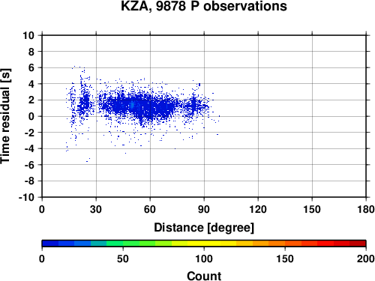
Task: Click the yellow colorbar segment at 100
Action: coord(204,244)
